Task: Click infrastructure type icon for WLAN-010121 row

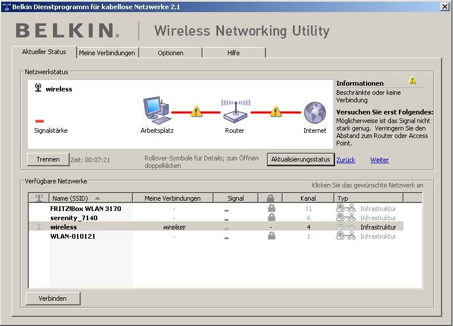Action: point(346,236)
